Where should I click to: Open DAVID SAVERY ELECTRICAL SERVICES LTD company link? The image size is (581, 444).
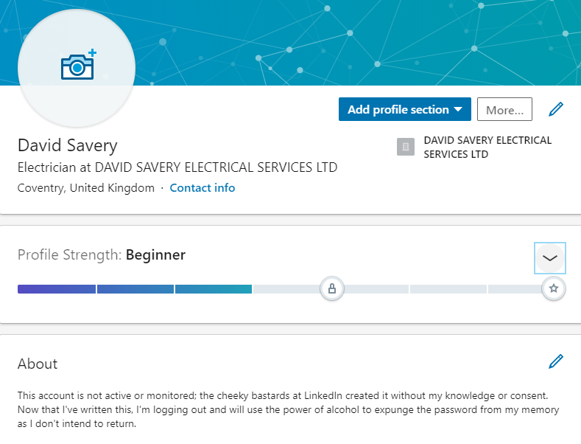(x=487, y=147)
